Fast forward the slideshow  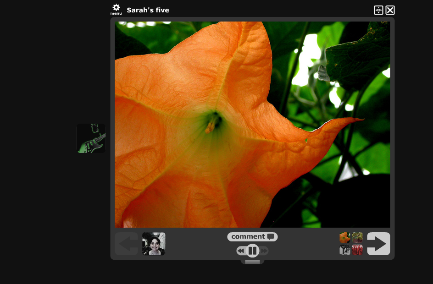click(x=265, y=251)
